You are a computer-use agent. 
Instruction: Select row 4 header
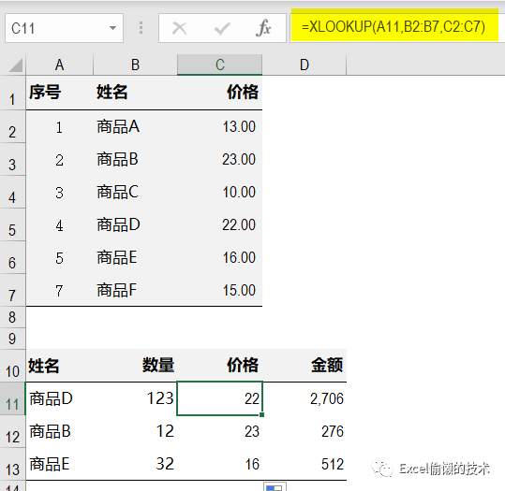tap(12, 193)
